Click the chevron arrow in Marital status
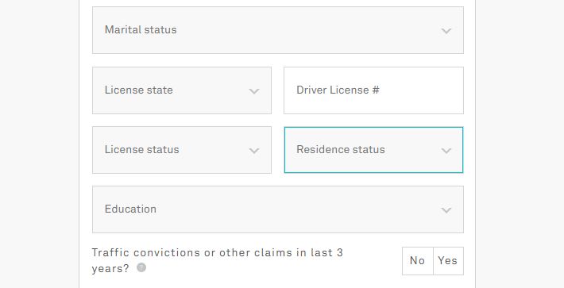This screenshot has height=288, width=564. [x=446, y=31]
